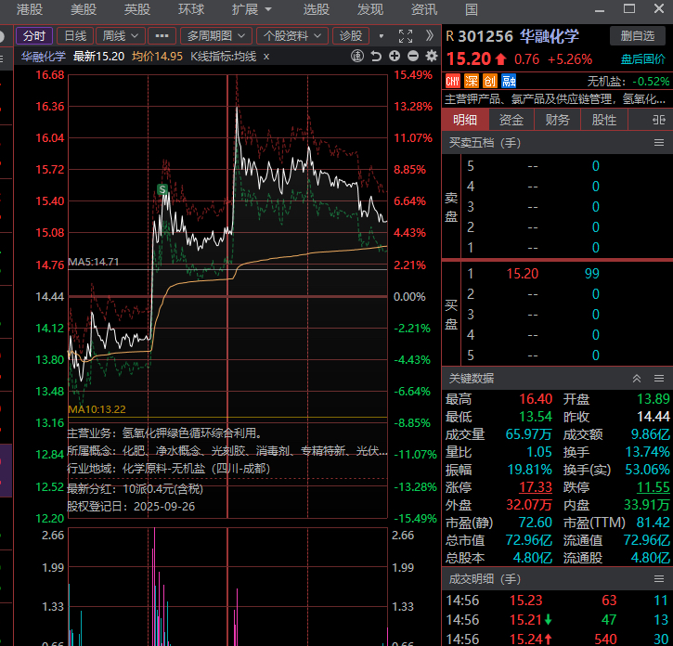Click buy level 1 volume 99

[x=592, y=274]
